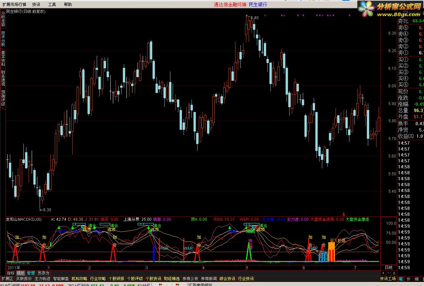Open the 基本资料 side tab
This screenshot has width=424, height=286.
(x=3, y=58)
